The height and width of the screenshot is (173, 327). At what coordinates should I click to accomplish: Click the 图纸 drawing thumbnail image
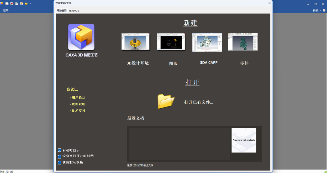coord(171,42)
